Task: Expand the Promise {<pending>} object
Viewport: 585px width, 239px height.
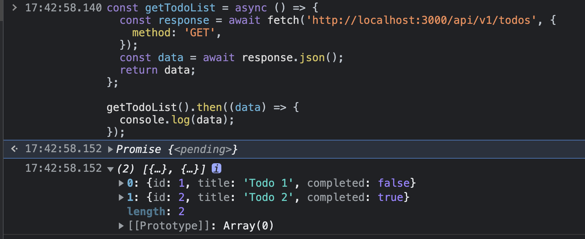Action: 110,149
